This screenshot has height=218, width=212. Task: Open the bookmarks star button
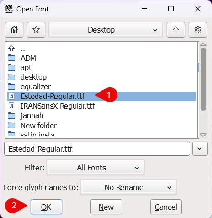click(36, 30)
